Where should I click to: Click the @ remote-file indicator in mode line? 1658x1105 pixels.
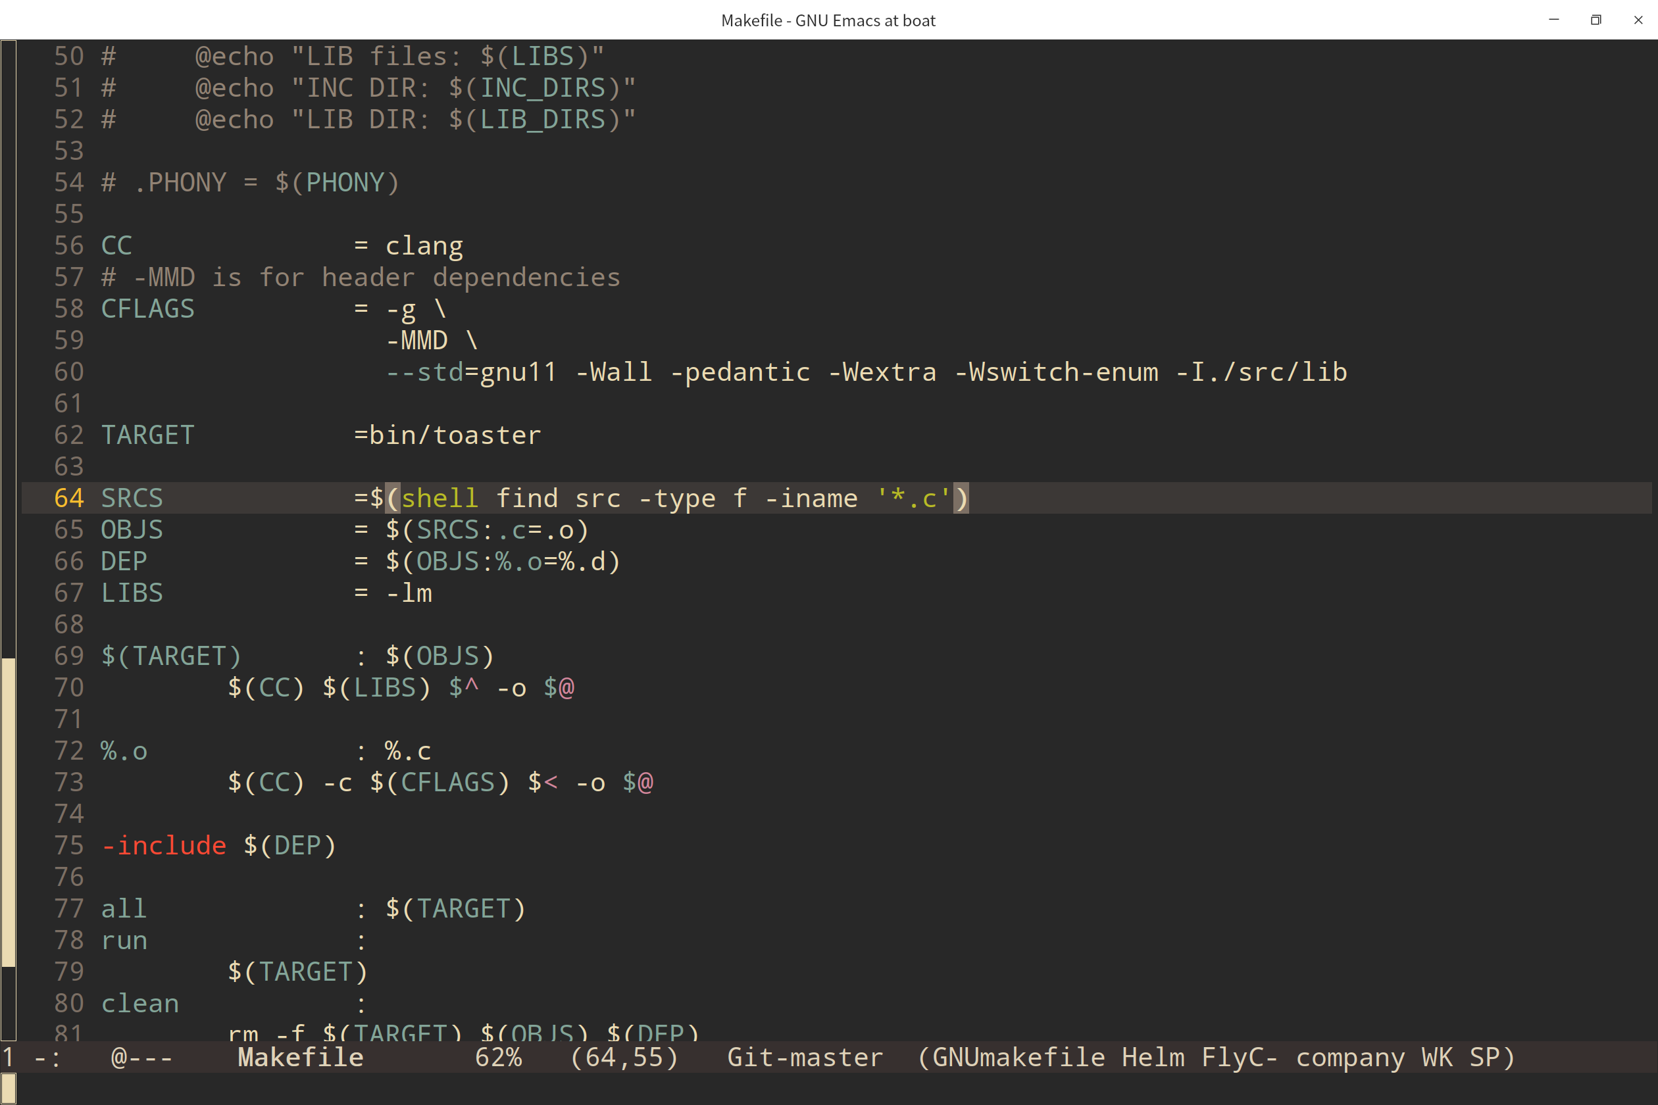pos(118,1057)
